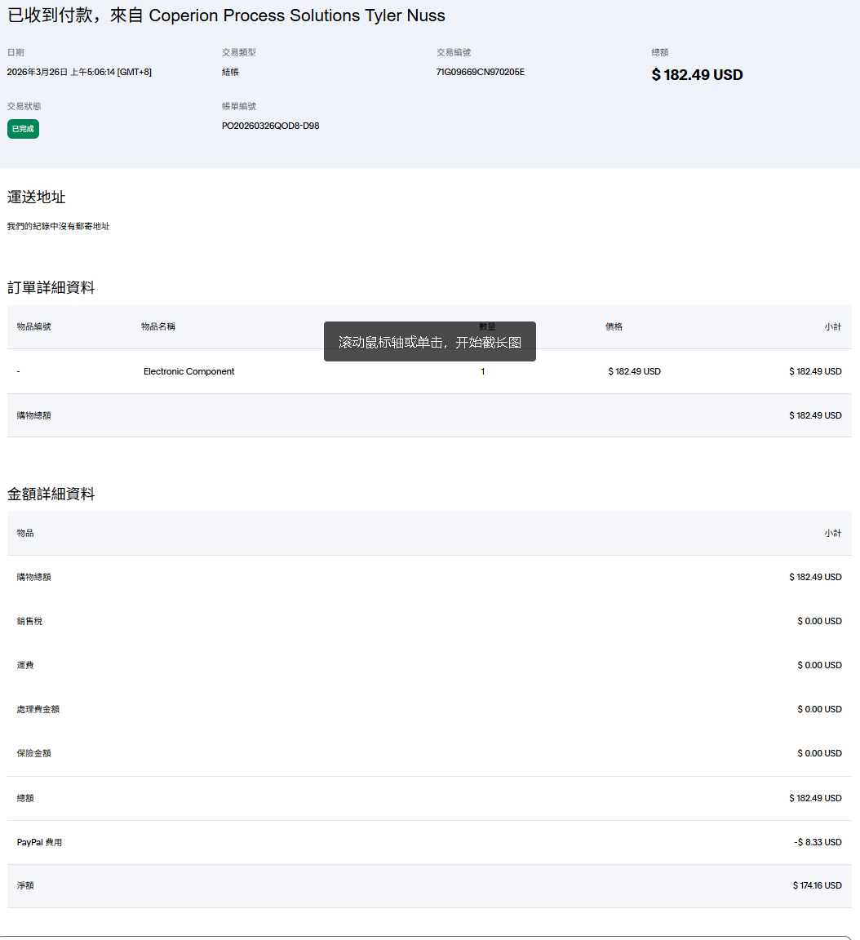Click the 運送地址 section heading

click(x=36, y=197)
